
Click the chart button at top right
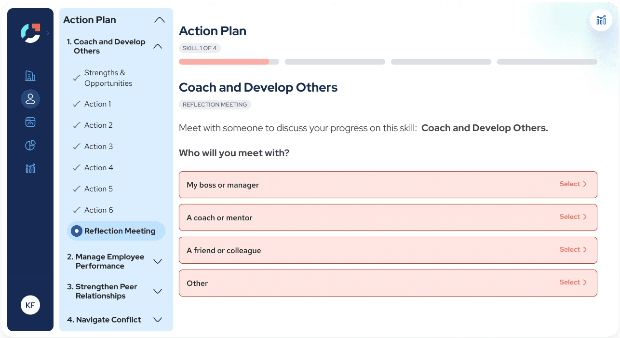point(601,20)
